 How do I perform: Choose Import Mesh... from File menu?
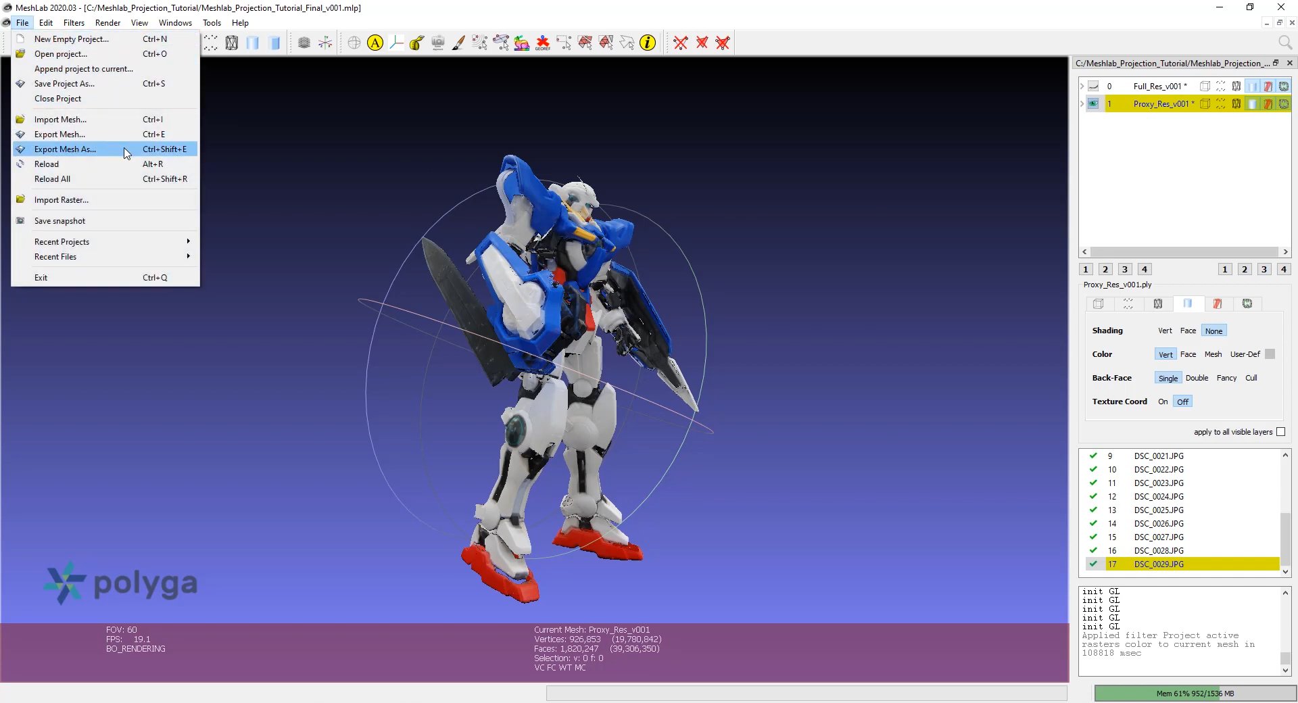pyautogui.click(x=105, y=120)
